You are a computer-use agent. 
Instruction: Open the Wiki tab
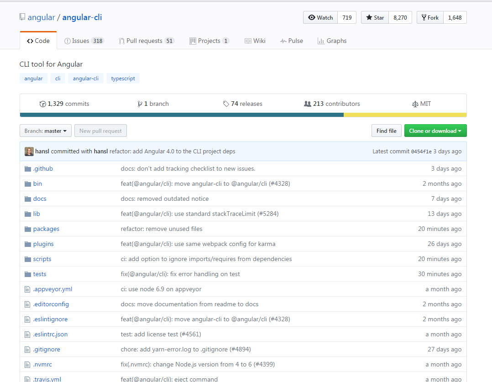[x=255, y=41]
